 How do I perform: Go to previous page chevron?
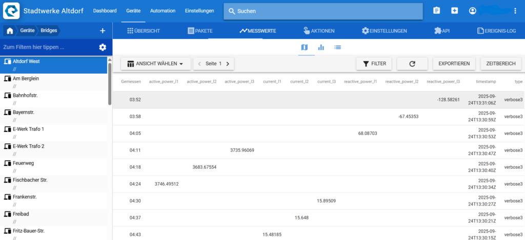pyautogui.click(x=199, y=63)
